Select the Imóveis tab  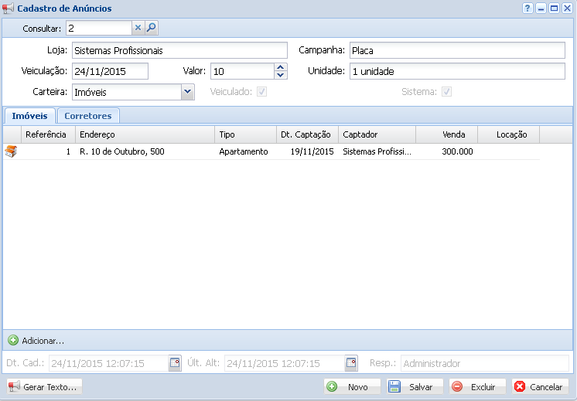click(x=29, y=116)
